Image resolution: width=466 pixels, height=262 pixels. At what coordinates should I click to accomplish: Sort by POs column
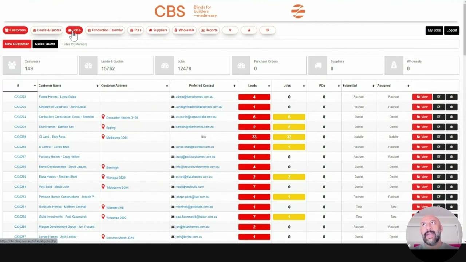pos(338,86)
